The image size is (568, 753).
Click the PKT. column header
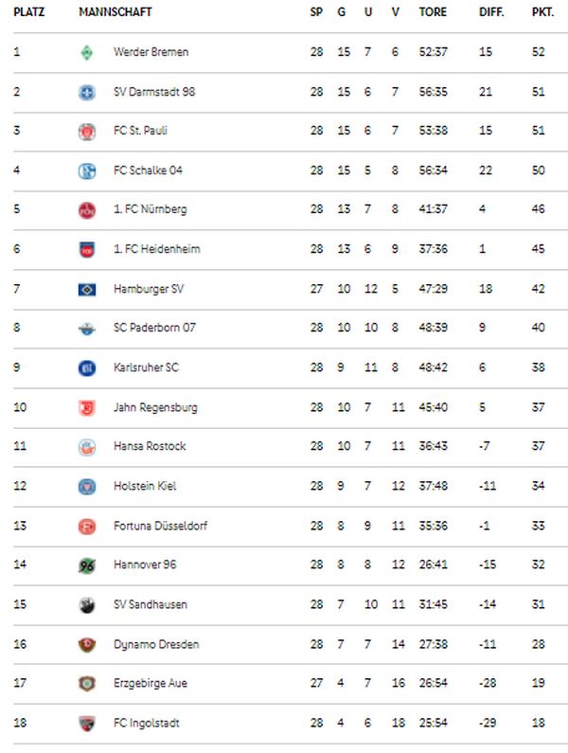[542, 12]
